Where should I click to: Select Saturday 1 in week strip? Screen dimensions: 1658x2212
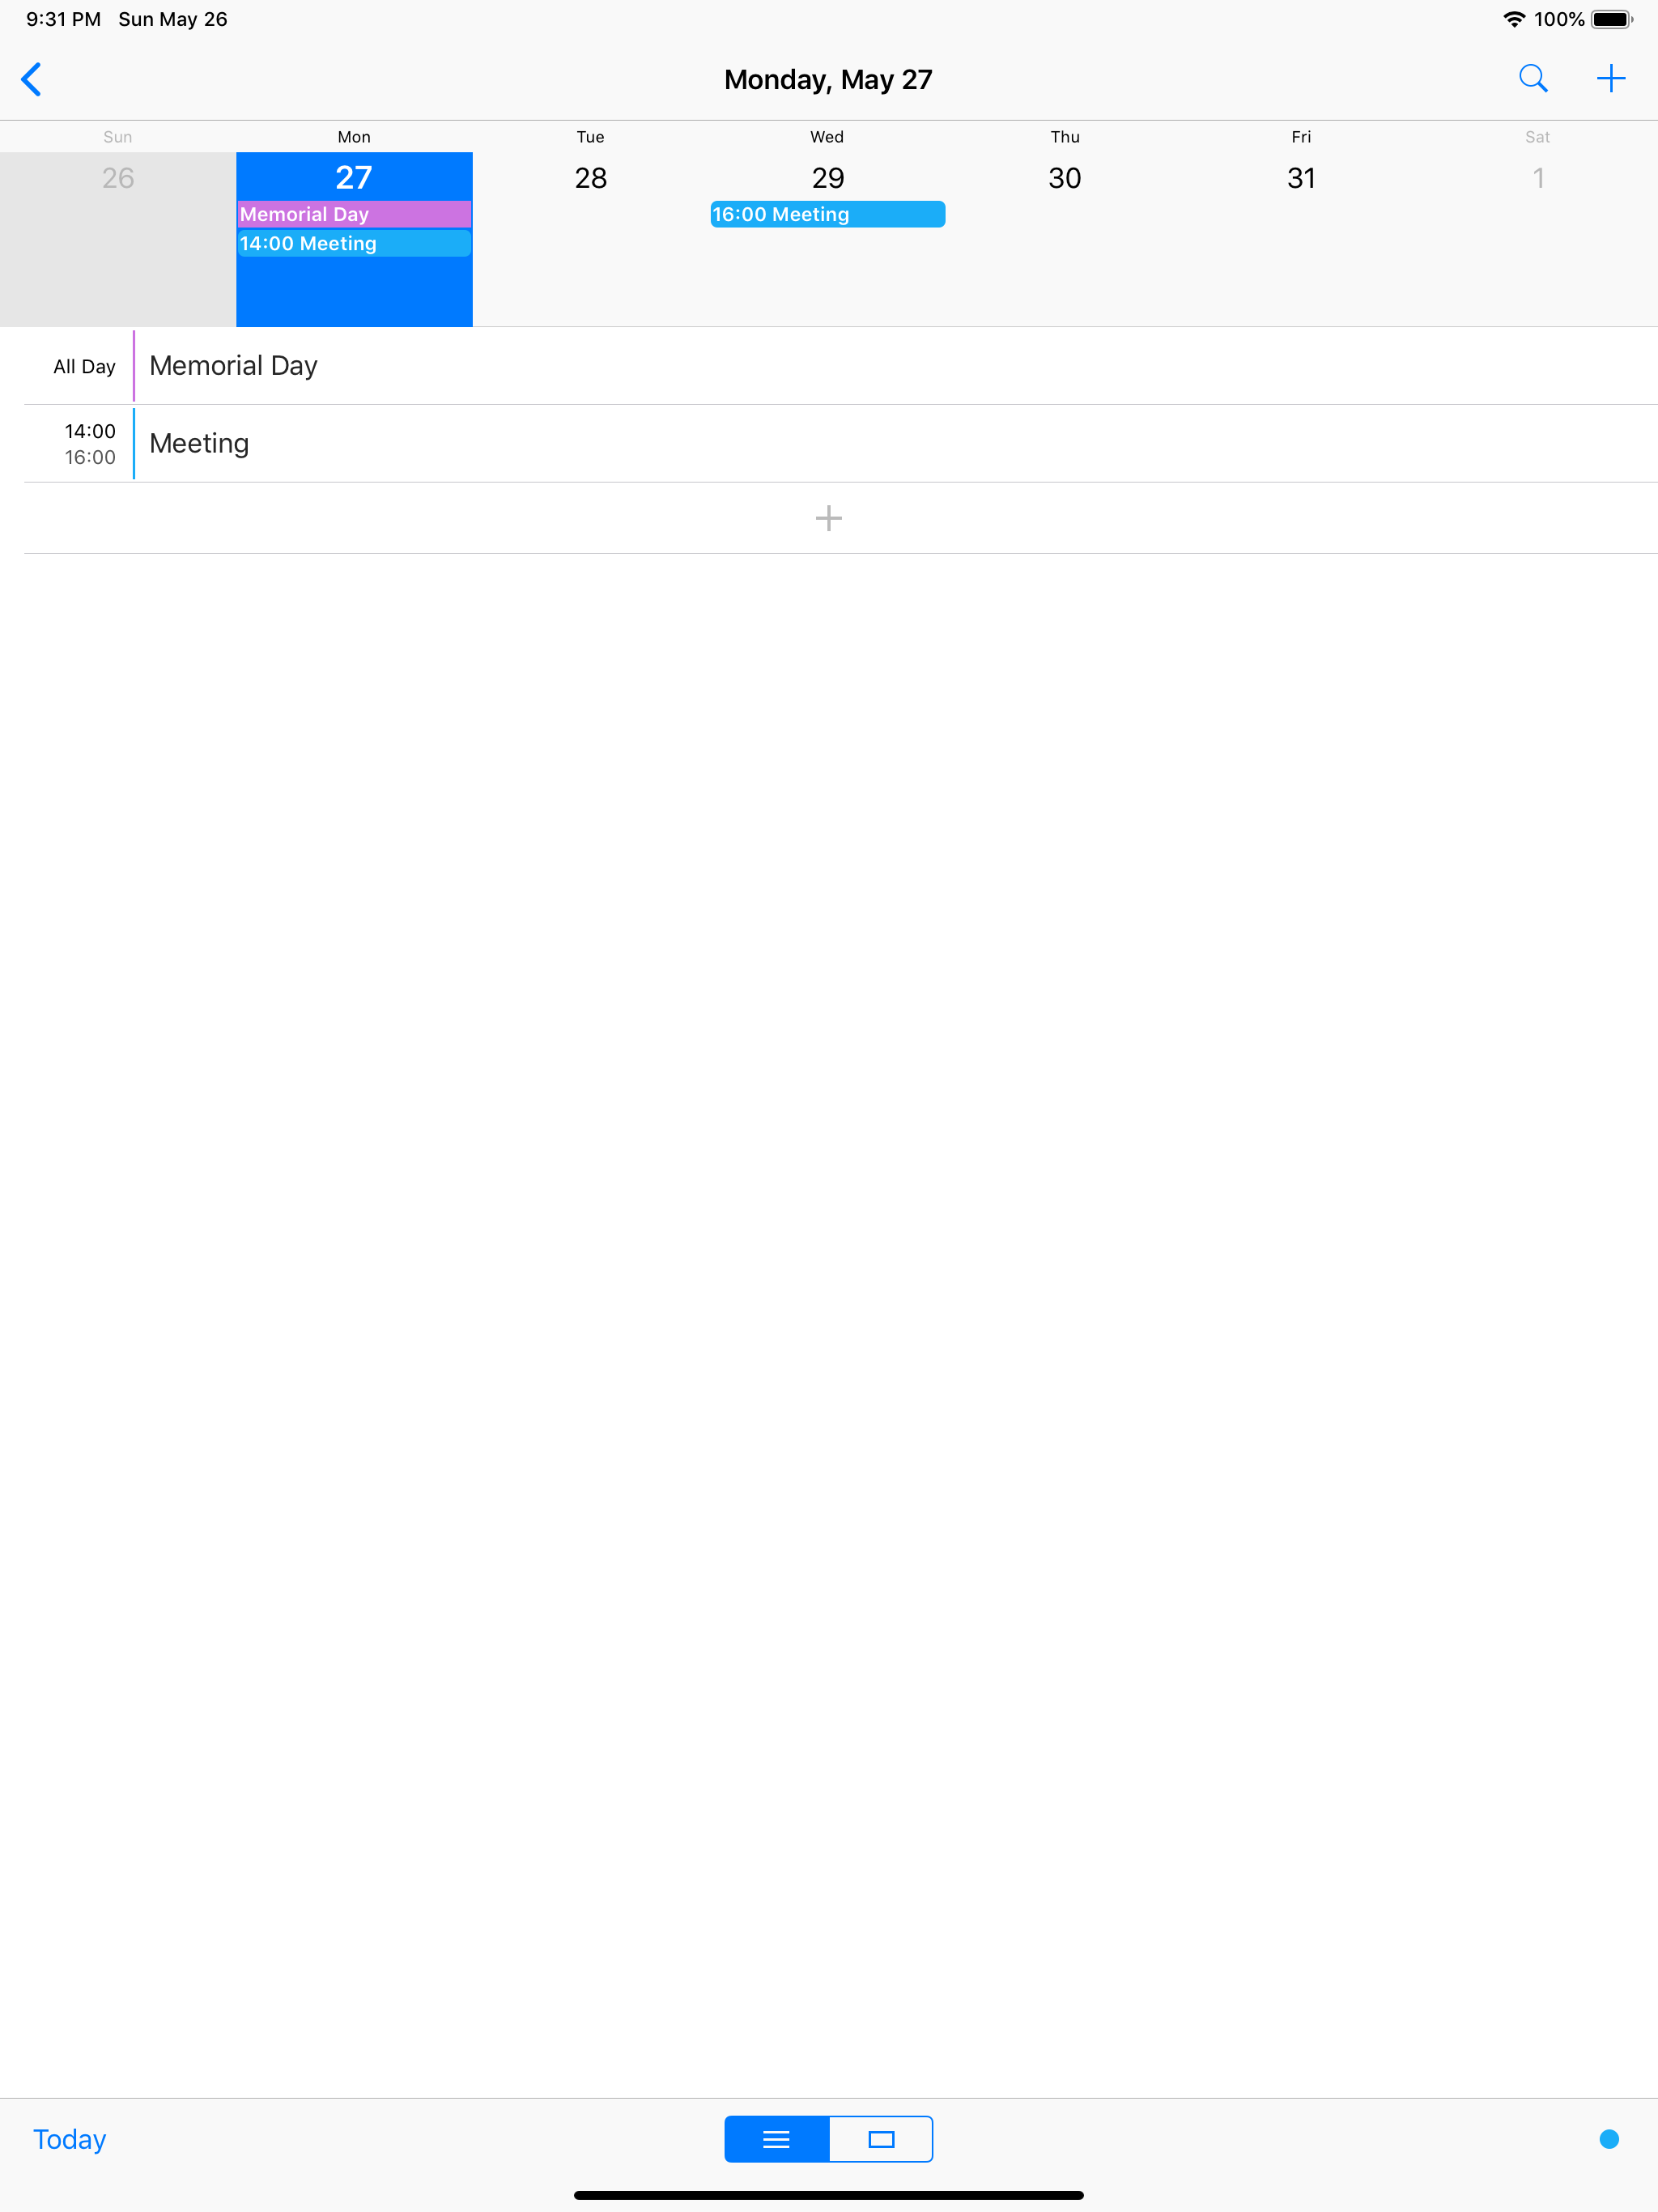click(1539, 239)
